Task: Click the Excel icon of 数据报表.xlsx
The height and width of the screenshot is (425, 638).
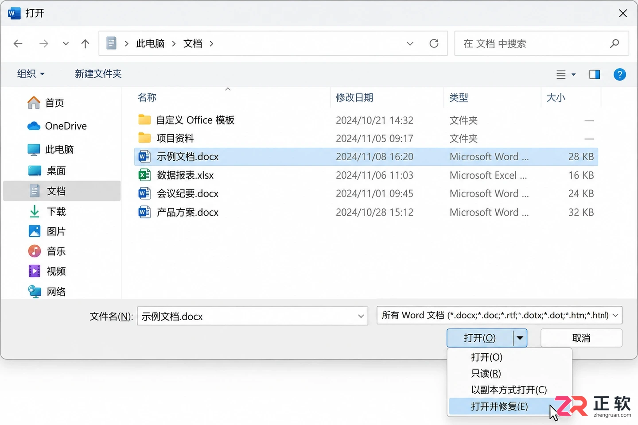Action: [x=144, y=175]
